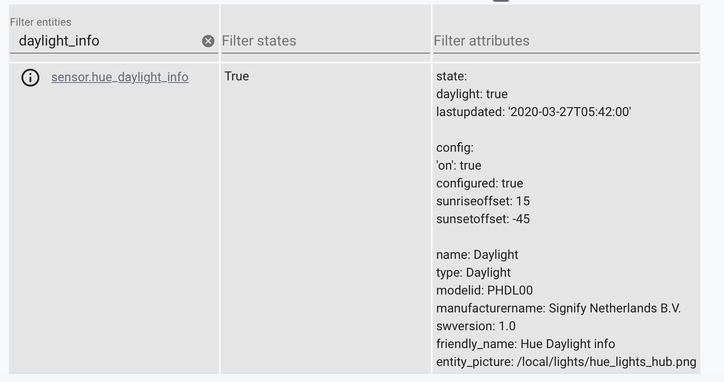Click the manufacturername Signify Netherlands line
Screen dimensions: 724x382
pyautogui.click(x=558, y=308)
